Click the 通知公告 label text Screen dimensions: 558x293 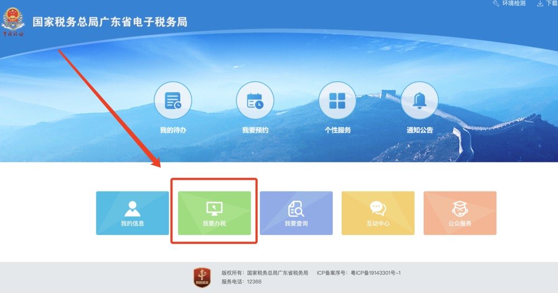coord(420,130)
